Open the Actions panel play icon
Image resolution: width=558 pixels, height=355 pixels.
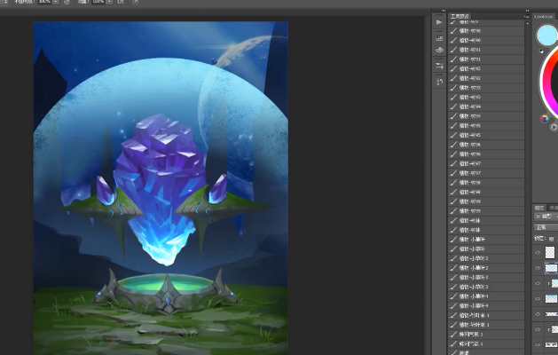pos(439,22)
